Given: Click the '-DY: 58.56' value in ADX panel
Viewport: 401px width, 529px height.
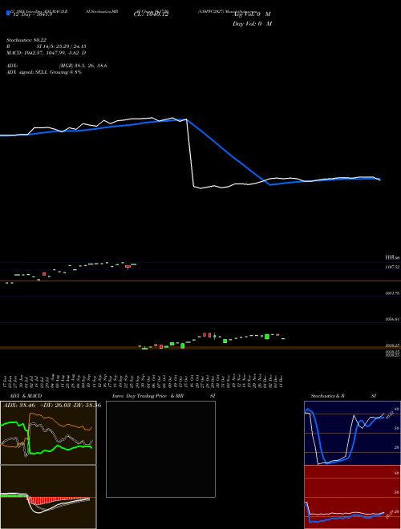Looking at the screenshot, I should (86, 406).
